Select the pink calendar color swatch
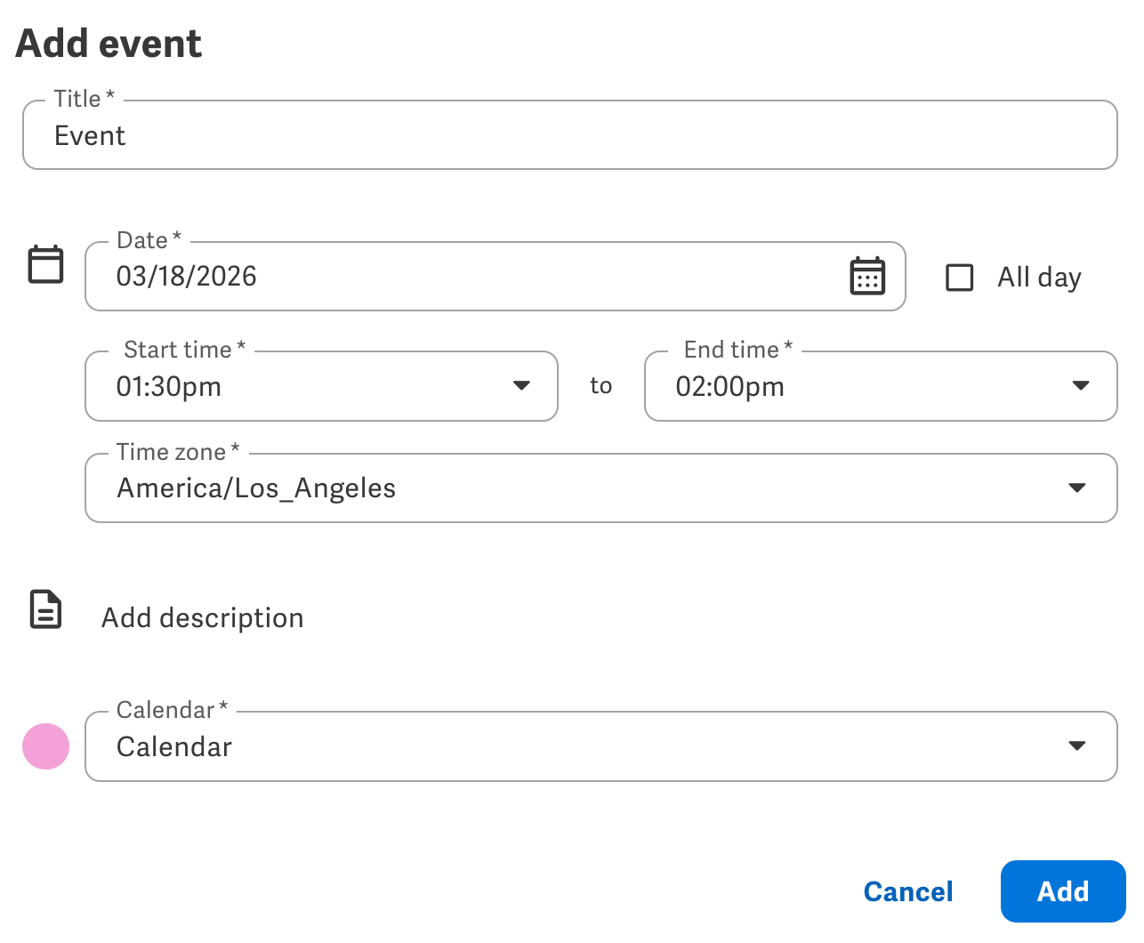This screenshot has height=943, width=1144. (x=46, y=746)
